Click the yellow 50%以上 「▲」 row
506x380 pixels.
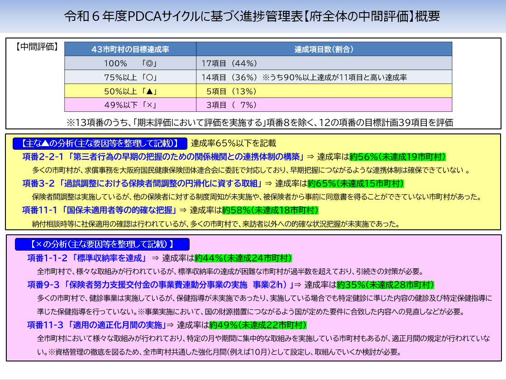pyautogui.click(x=129, y=91)
